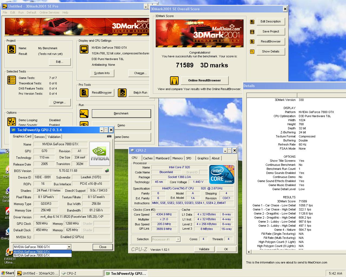Screen dimensions: 346x277
Task: Click the Edit Description button
Action: pyautogui.click(x=271, y=22)
